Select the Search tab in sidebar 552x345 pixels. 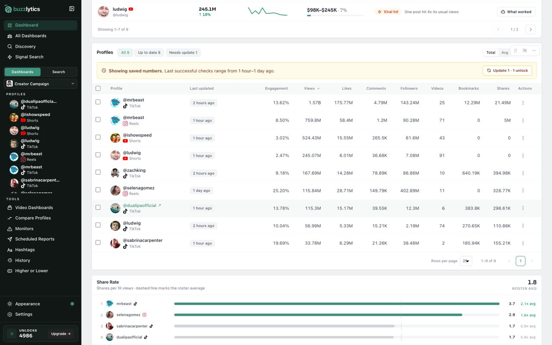tap(59, 72)
